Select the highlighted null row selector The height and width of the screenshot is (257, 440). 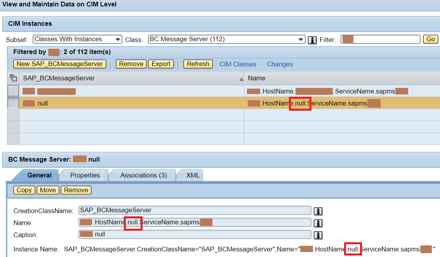pyautogui.click(x=13, y=103)
